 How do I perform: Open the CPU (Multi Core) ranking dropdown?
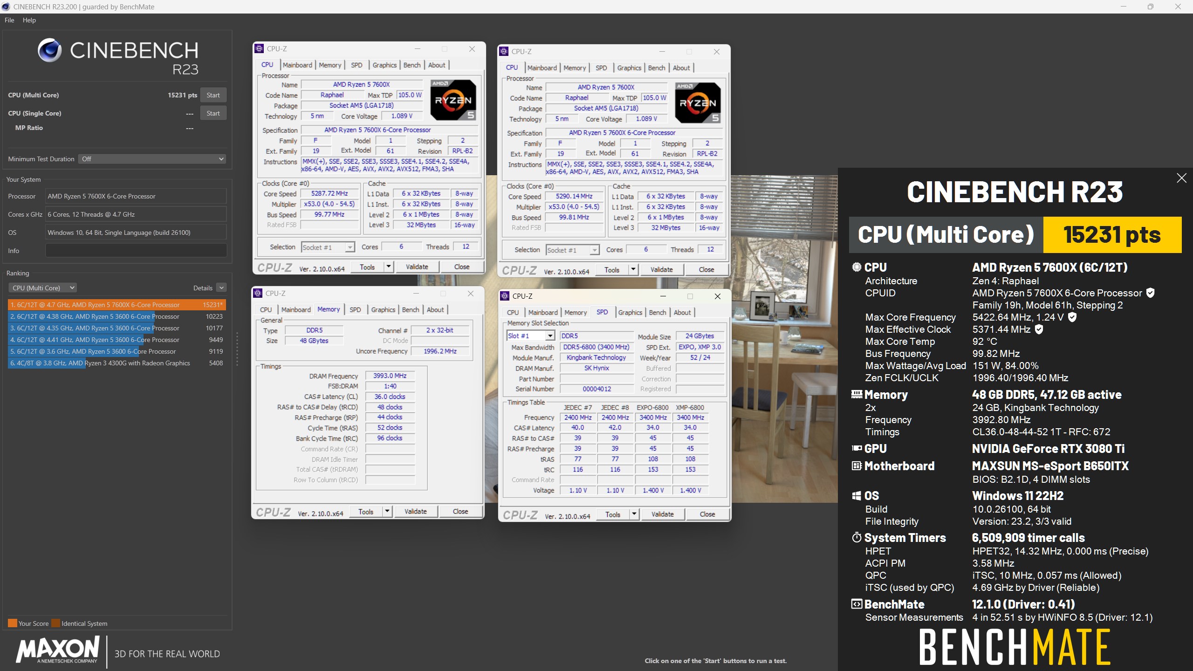point(42,288)
